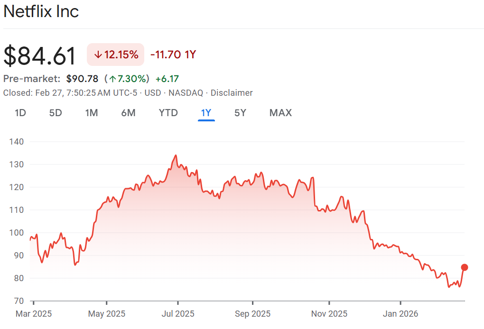Screen dimensions: 484x329
Task: Click the $84.61 stock price
Action: [x=40, y=56]
